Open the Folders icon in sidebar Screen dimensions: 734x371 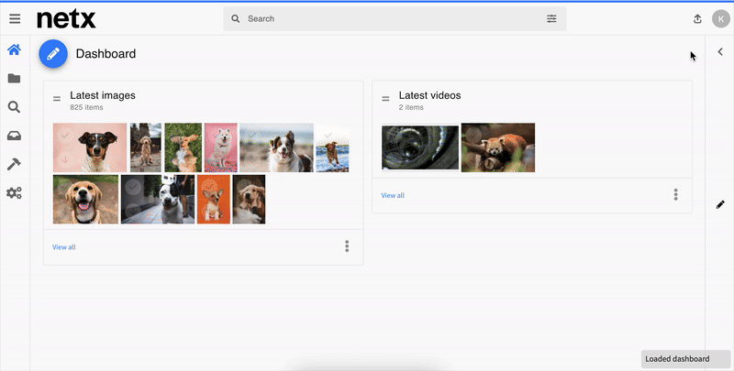14,79
